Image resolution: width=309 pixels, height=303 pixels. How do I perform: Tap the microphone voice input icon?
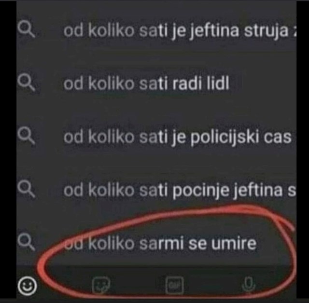tap(249, 285)
